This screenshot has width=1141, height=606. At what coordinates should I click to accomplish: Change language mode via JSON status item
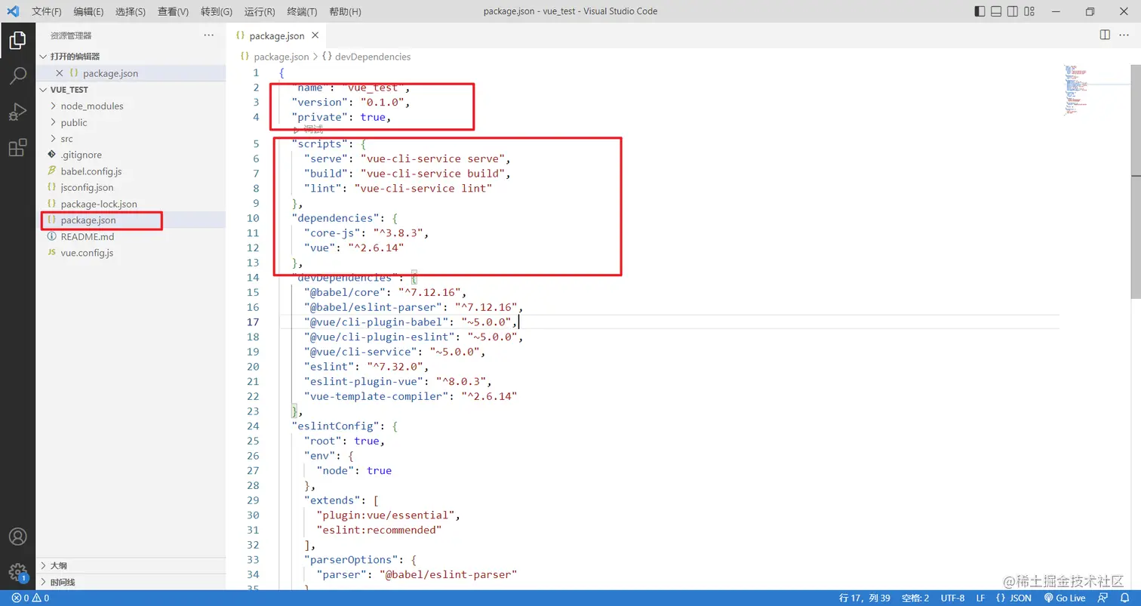coord(1013,598)
